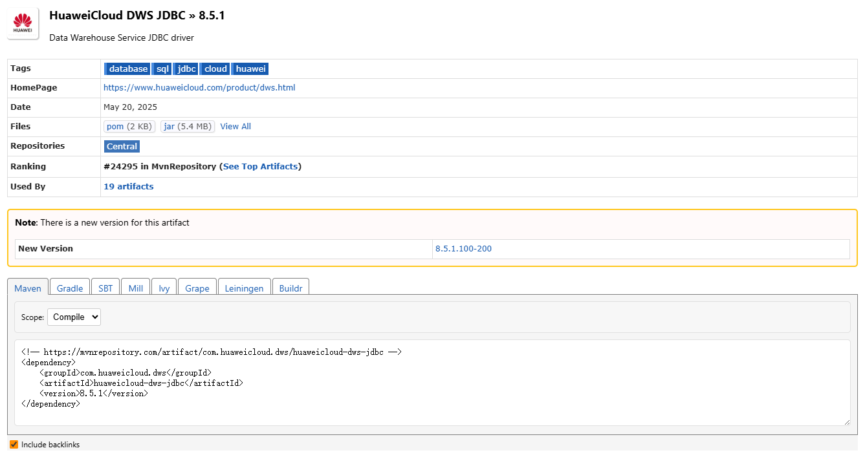
Task: Click the #24295 in MvnRepository ranking text
Action: tap(160, 167)
